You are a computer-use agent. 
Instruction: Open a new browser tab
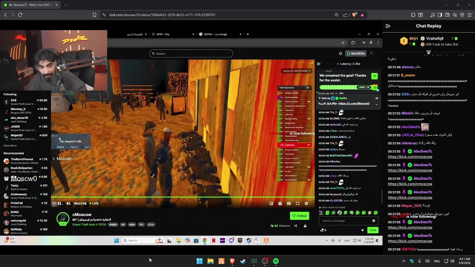[65, 5]
